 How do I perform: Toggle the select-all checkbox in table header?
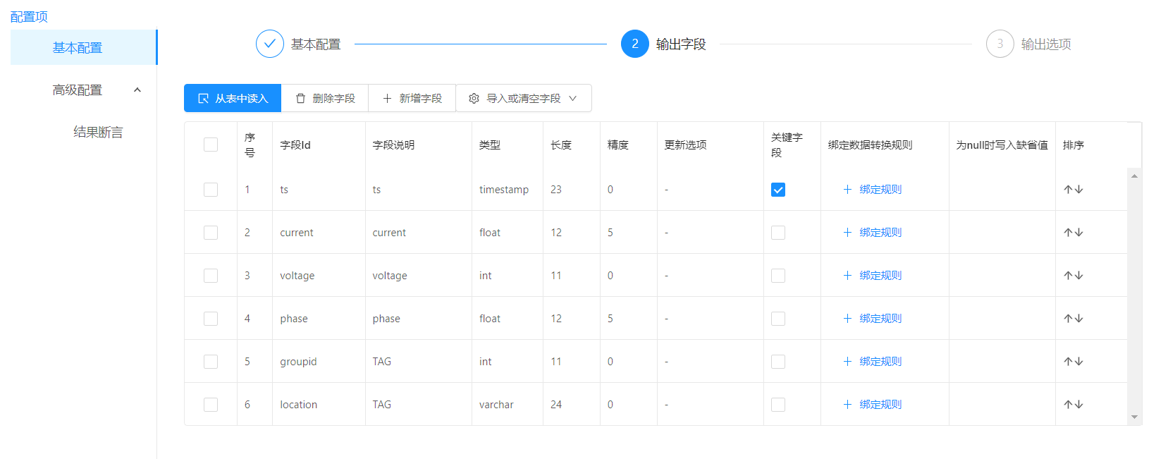tap(210, 145)
